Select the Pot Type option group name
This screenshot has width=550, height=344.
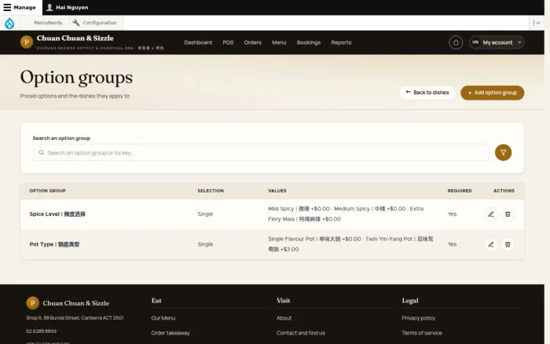click(54, 244)
